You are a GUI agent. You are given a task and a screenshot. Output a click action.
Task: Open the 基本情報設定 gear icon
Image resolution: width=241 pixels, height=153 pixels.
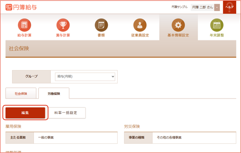(178, 25)
